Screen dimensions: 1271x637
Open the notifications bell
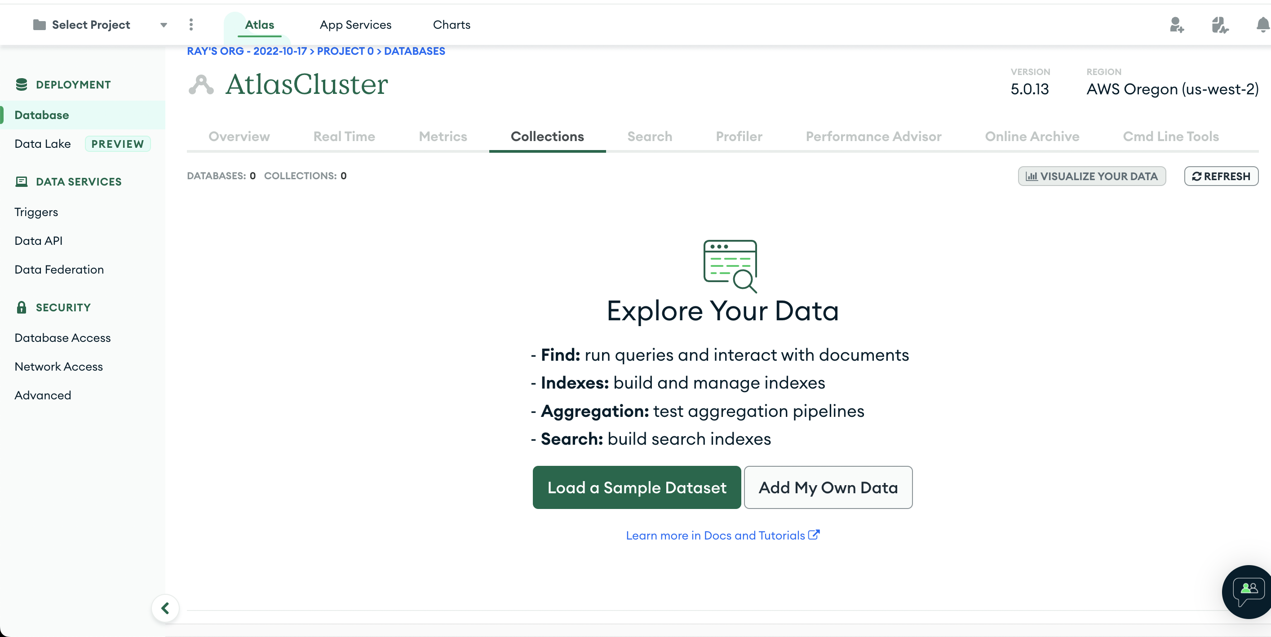point(1263,25)
